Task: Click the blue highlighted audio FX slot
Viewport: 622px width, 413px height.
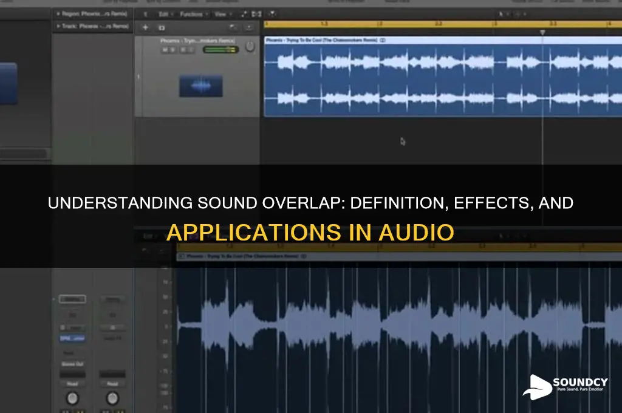Action: click(72, 338)
